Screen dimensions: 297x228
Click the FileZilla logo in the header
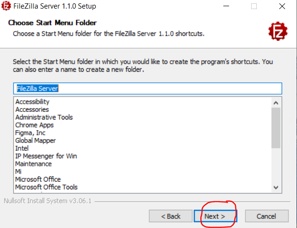pyautogui.click(x=278, y=31)
